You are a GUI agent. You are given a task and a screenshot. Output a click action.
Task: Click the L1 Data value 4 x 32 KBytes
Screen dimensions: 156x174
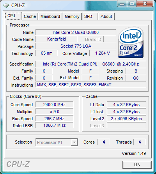pos(126,105)
